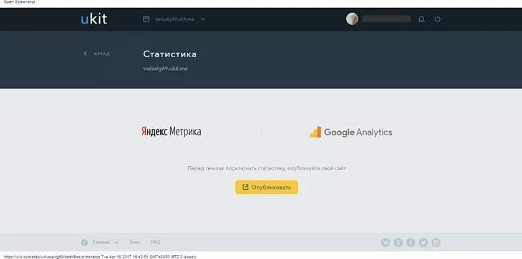Expand the Русский language selector
This screenshot has height=259, width=522.
(x=105, y=243)
